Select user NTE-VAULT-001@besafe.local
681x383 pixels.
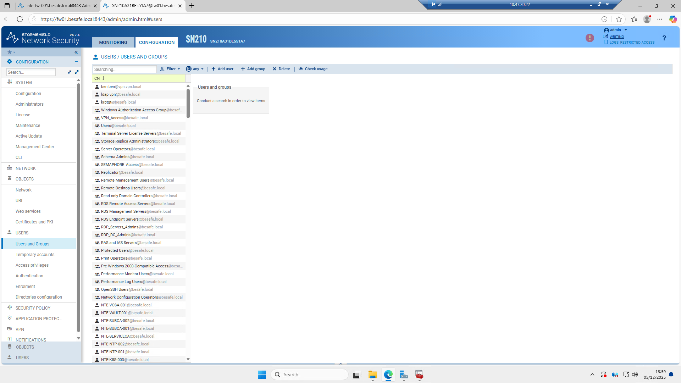(139, 313)
